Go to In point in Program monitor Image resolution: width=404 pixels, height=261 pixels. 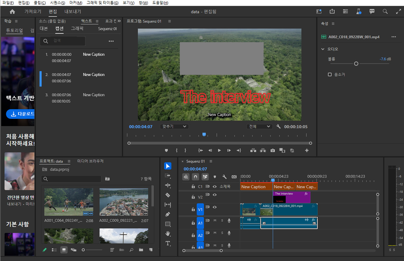coord(201,150)
